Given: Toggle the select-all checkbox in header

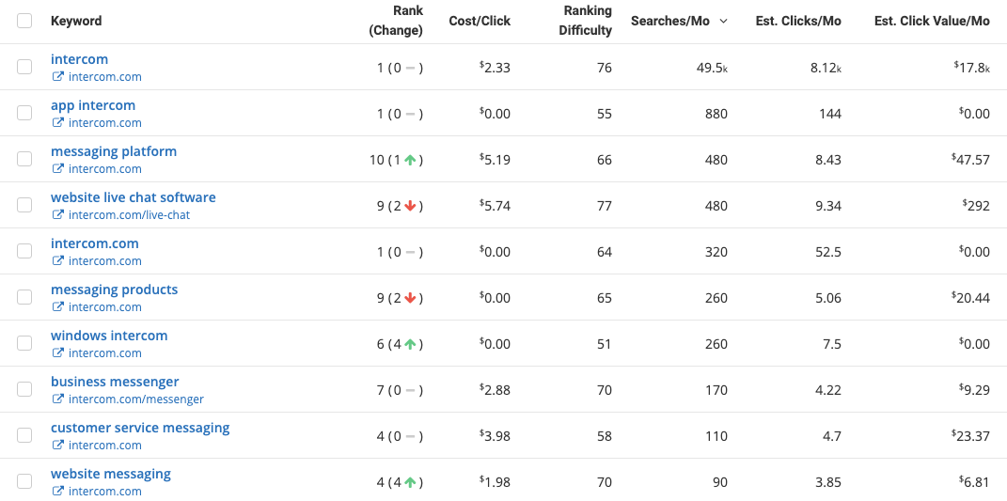Looking at the screenshot, I should [x=24, y=22].
